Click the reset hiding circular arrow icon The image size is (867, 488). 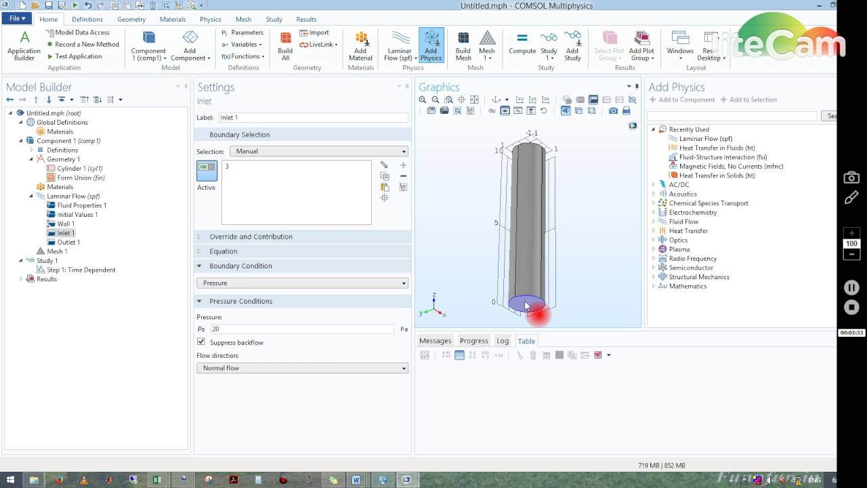[544, 110]
